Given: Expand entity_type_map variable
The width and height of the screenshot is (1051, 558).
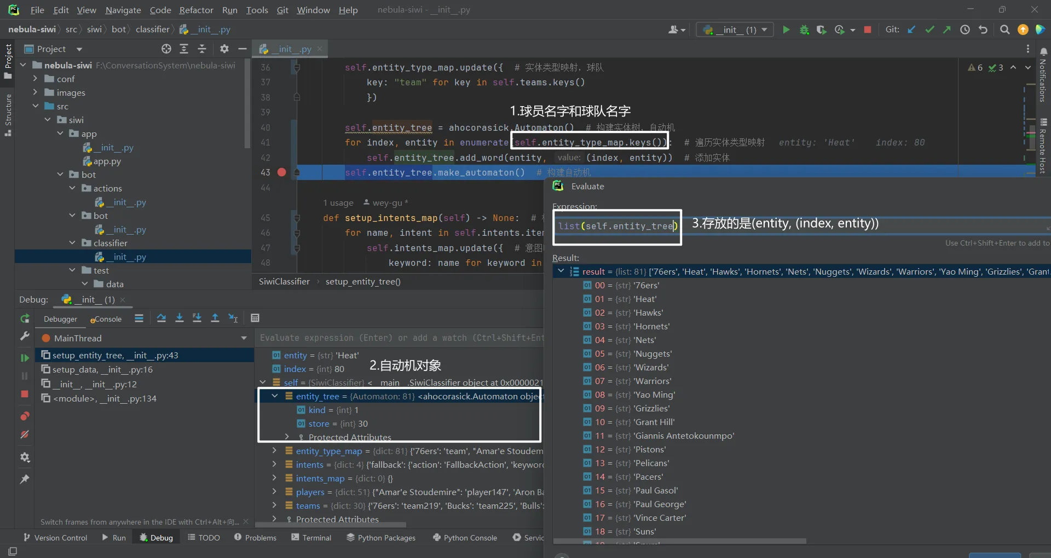Looking at the screenshot, I should [274, 451].
